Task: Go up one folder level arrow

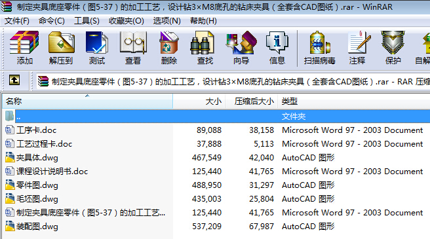Action: point(14,81)
